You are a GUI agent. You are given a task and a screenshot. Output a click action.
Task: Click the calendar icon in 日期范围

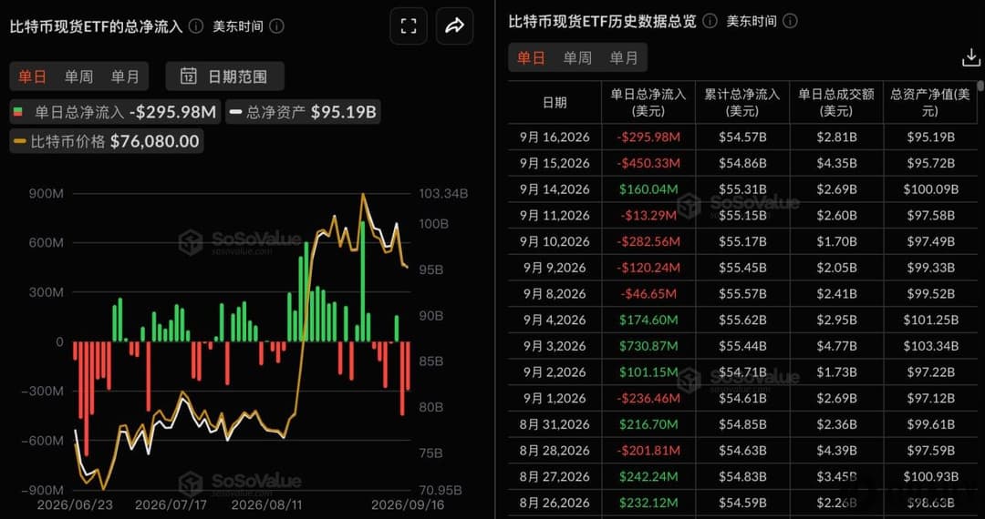189,76
